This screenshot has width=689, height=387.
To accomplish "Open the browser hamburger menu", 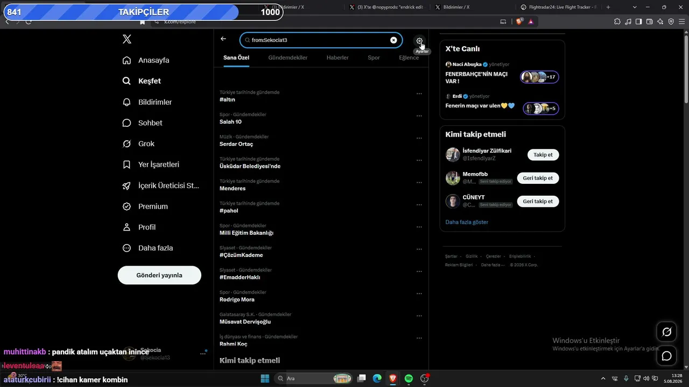I will point(682,21).
